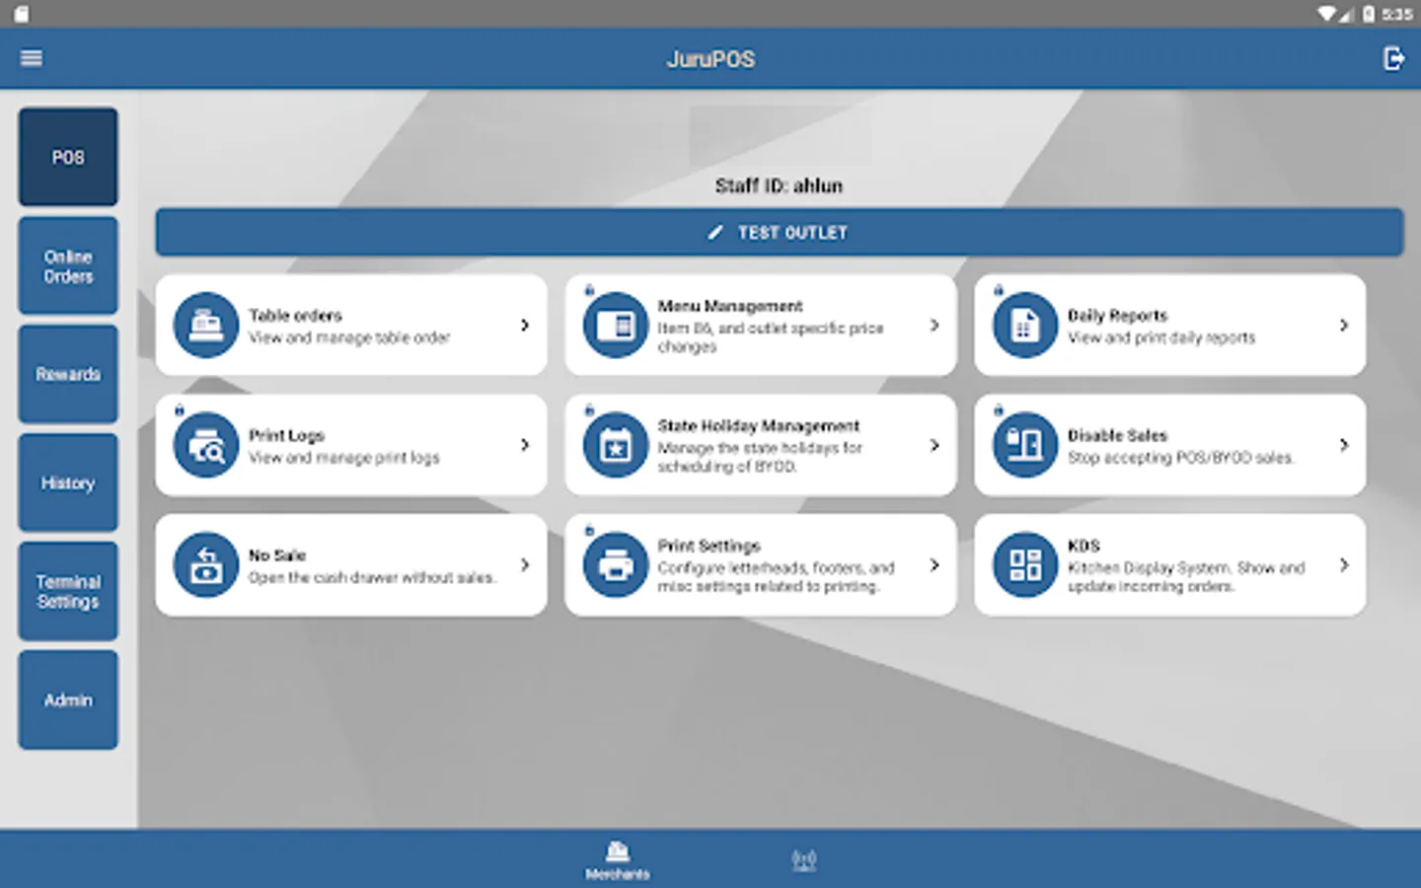The width and height of the screenshot is (1421, 888).
Task: Click the TEST OUTLET button
Action: point(780,233)
